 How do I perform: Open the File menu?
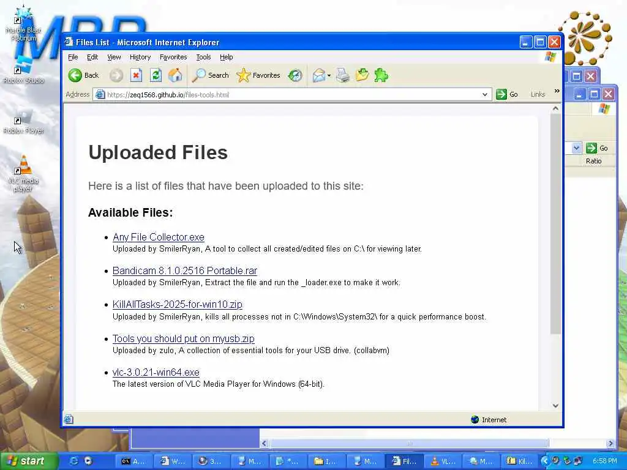point(73,57)
